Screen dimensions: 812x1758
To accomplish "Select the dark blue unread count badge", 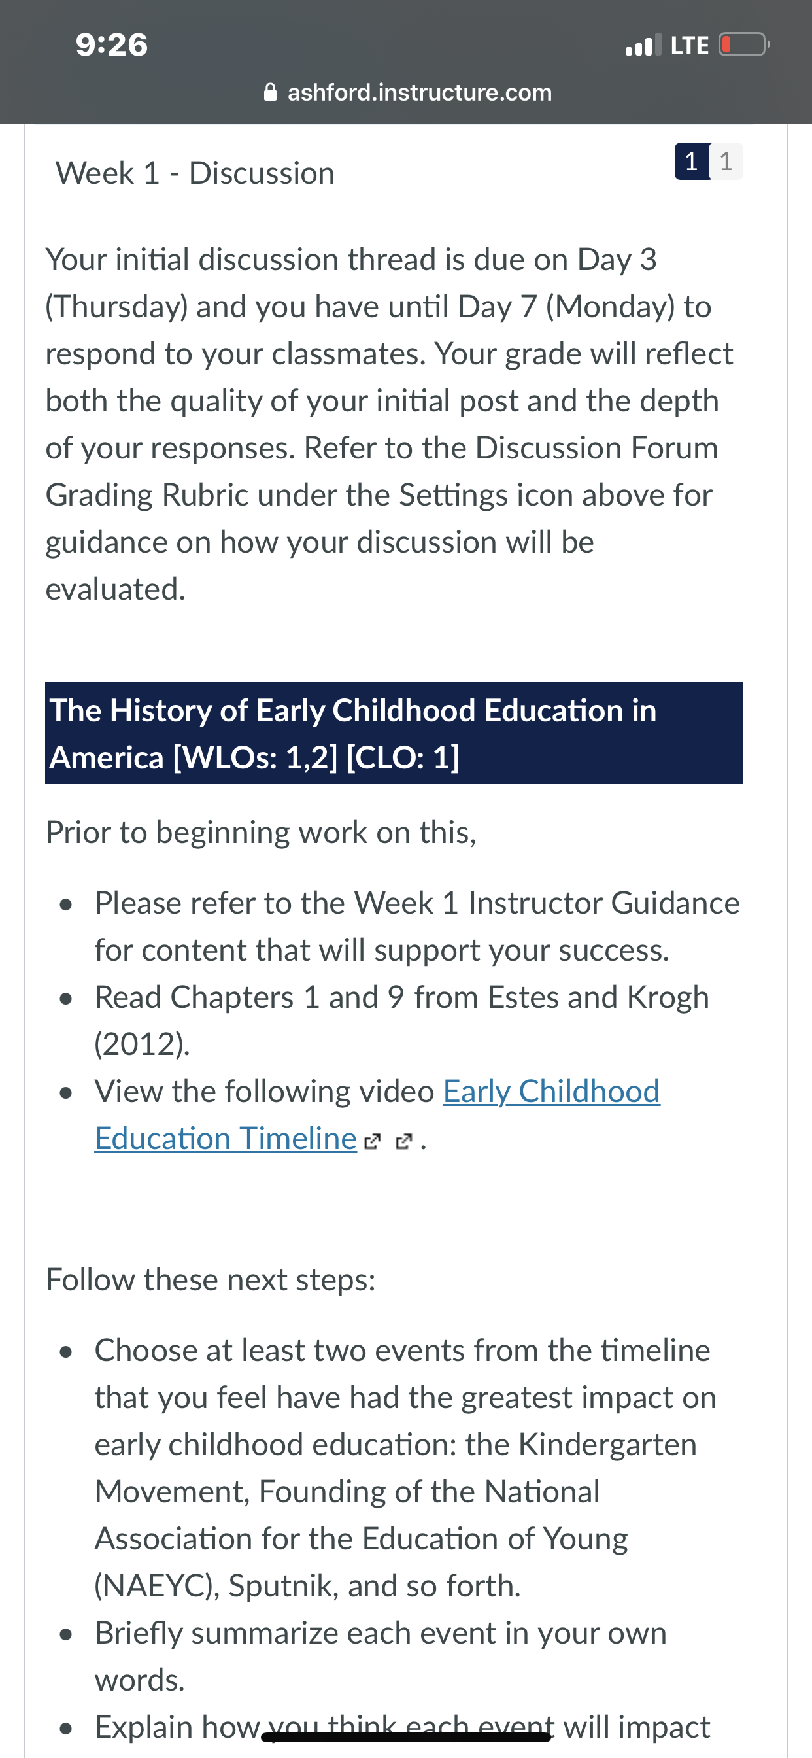I will tap(692, 162).
